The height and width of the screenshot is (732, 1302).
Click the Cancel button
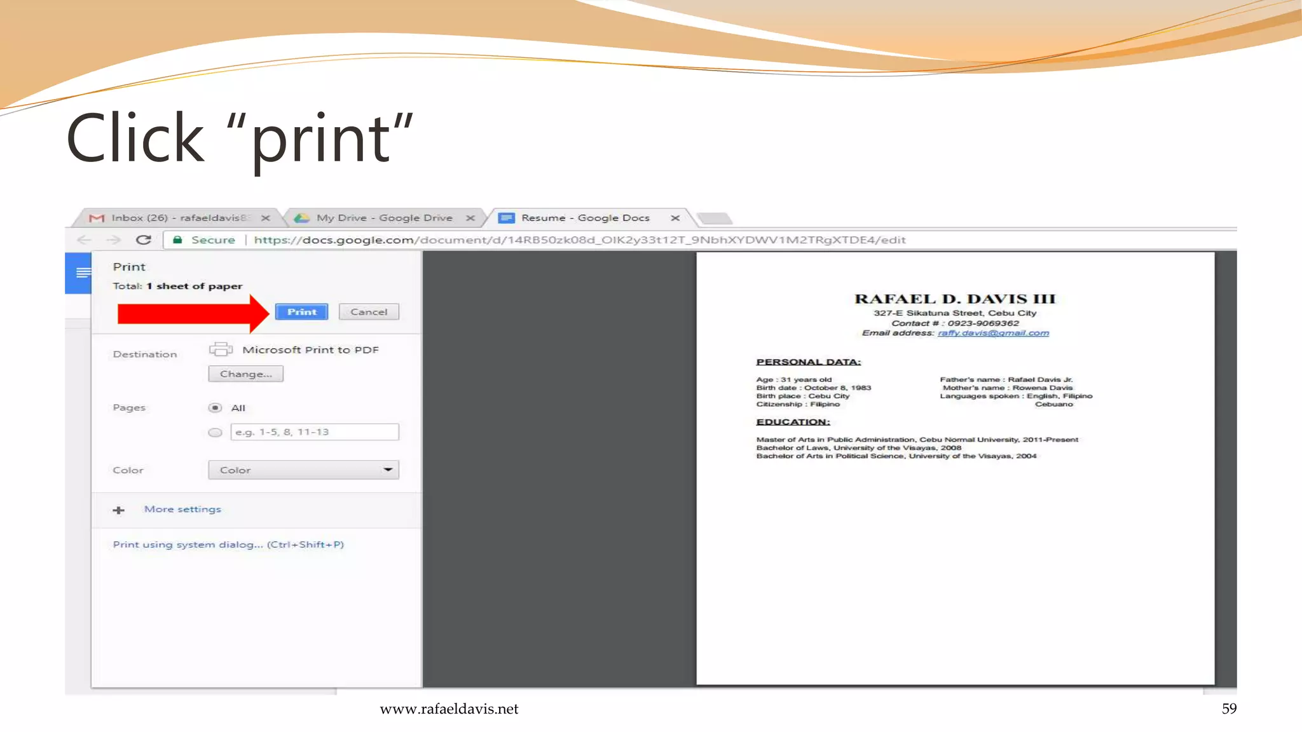(x=369, y=312)
